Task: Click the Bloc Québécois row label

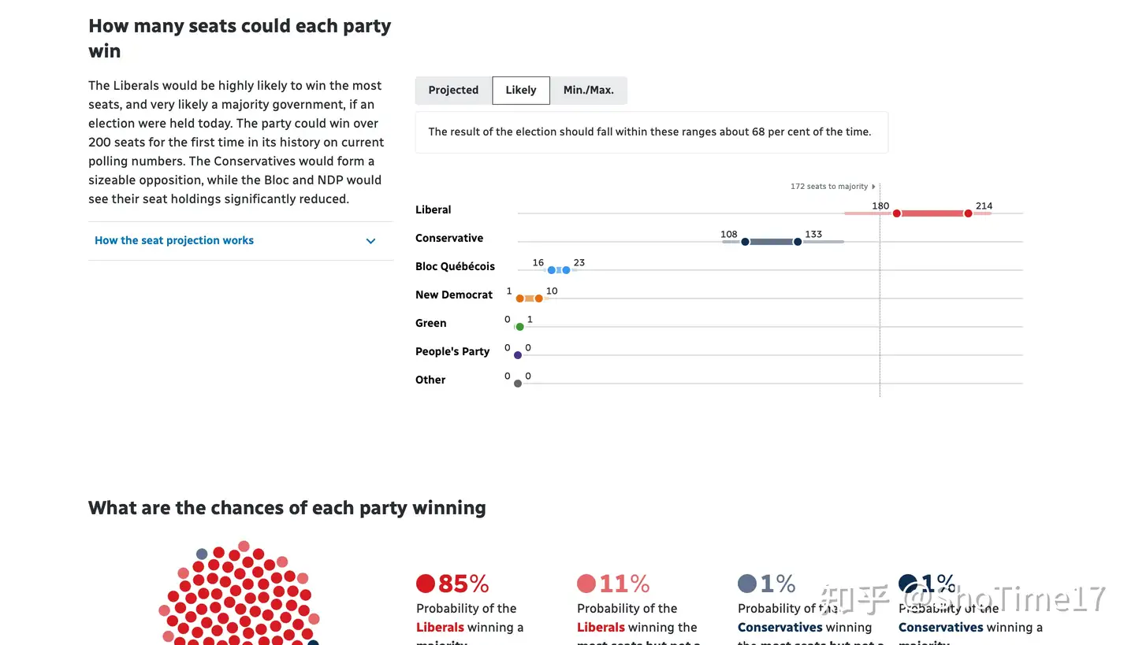Action: point(455,266)
